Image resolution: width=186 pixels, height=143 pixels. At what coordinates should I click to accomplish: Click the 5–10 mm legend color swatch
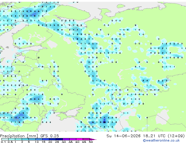pos(32,139)
